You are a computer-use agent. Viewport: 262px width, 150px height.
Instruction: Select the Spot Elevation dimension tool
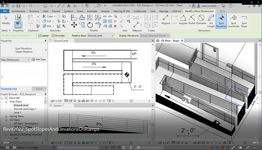click(221, 21)
